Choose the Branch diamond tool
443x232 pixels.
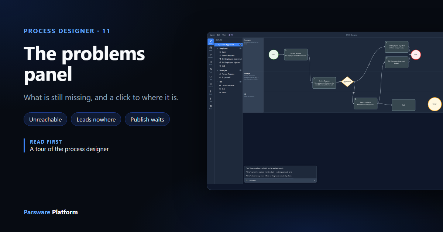[x=210, y=85]
